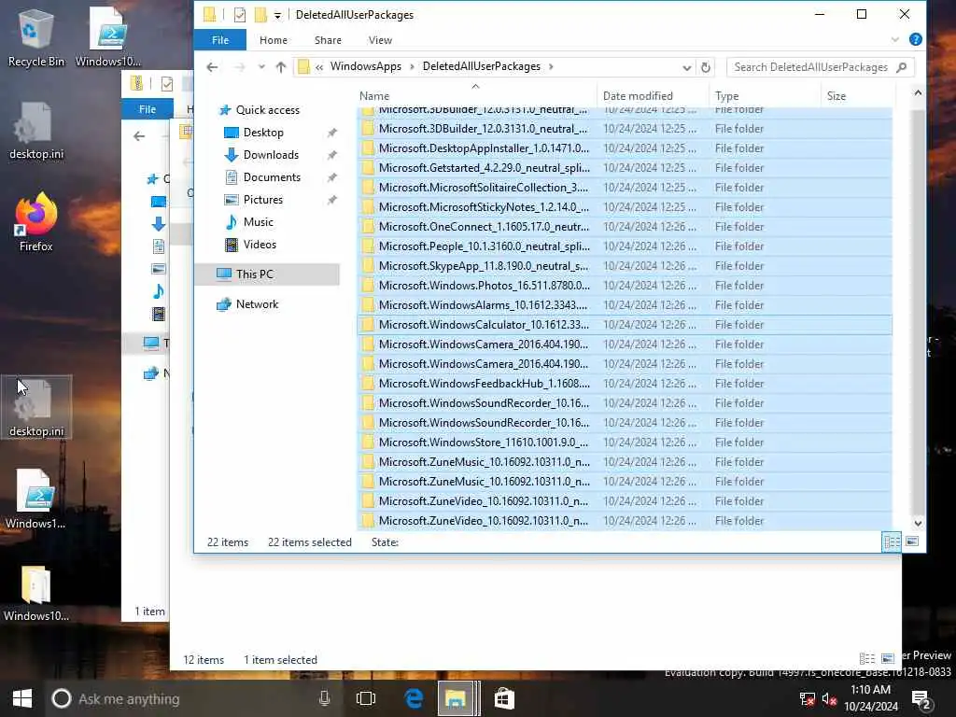956x717 pixels.
Task: Click the search magnifier icon
Action: tap(902, 67)
